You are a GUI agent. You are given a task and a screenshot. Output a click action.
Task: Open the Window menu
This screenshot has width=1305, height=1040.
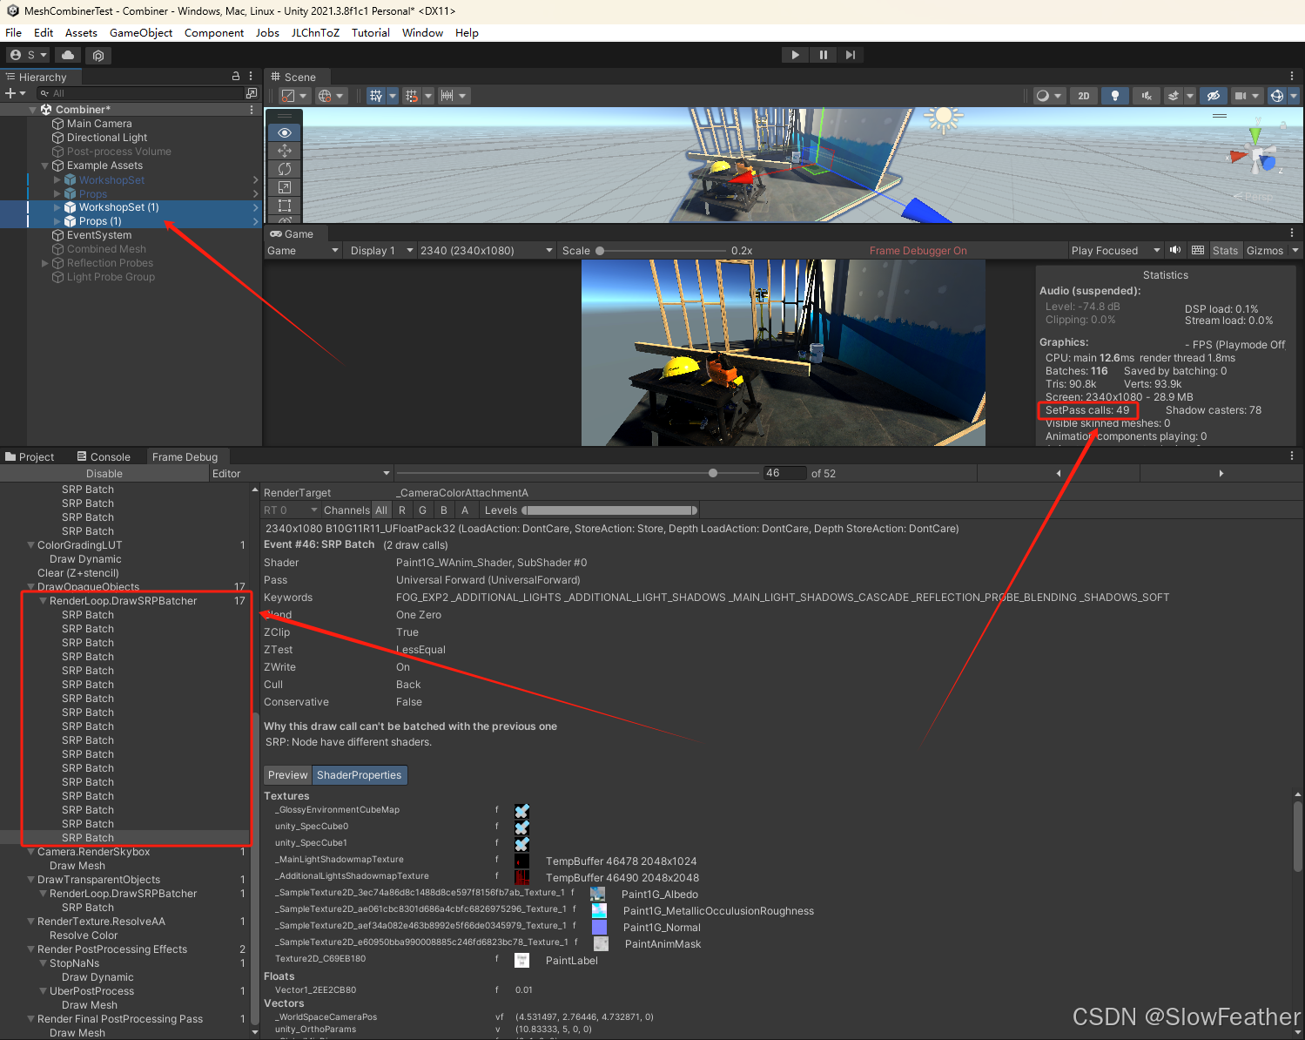422,33
